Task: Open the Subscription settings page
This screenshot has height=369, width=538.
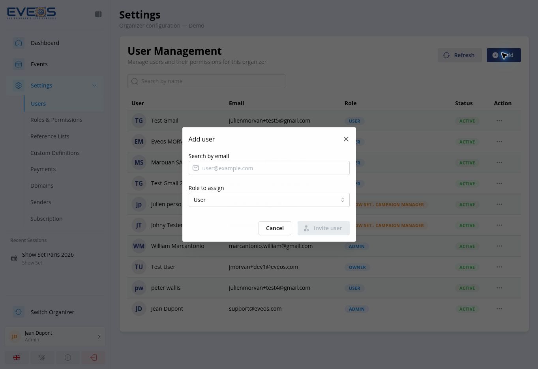Action: coord(46,219)
